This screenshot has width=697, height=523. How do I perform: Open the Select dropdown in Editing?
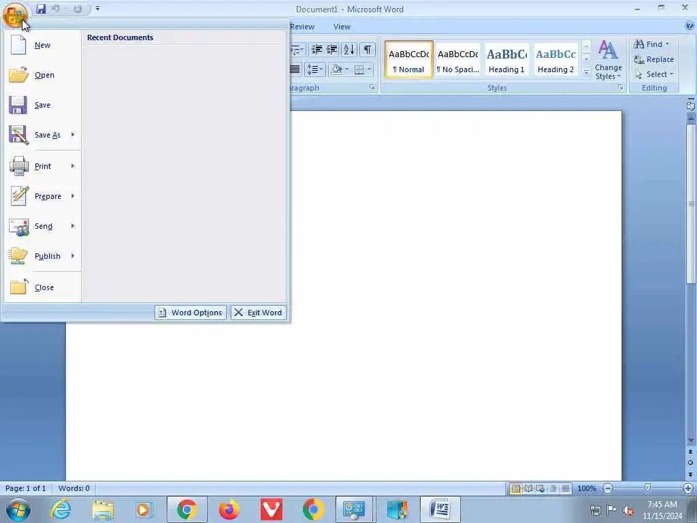(654, 74)
